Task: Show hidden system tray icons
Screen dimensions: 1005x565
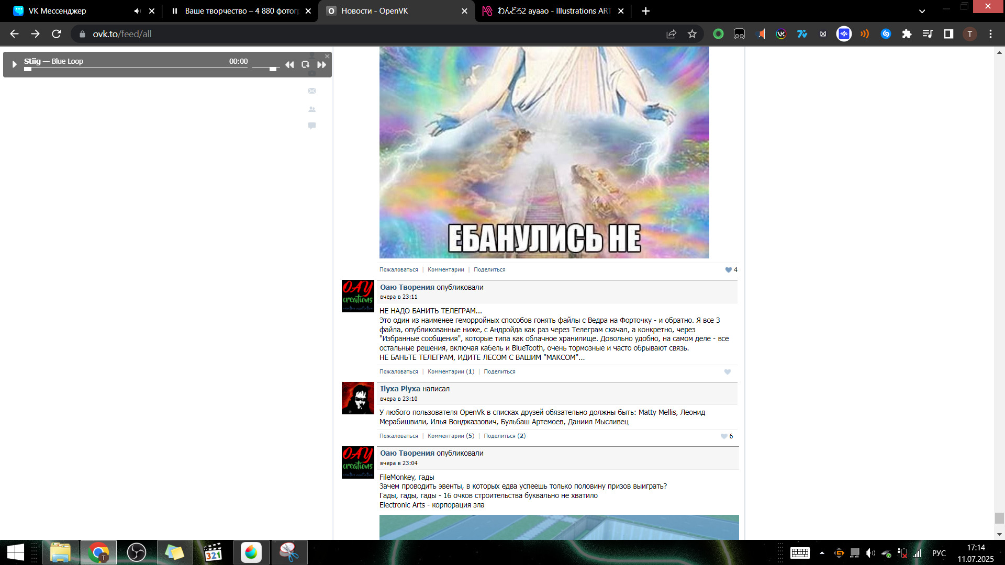Action: 822,553
